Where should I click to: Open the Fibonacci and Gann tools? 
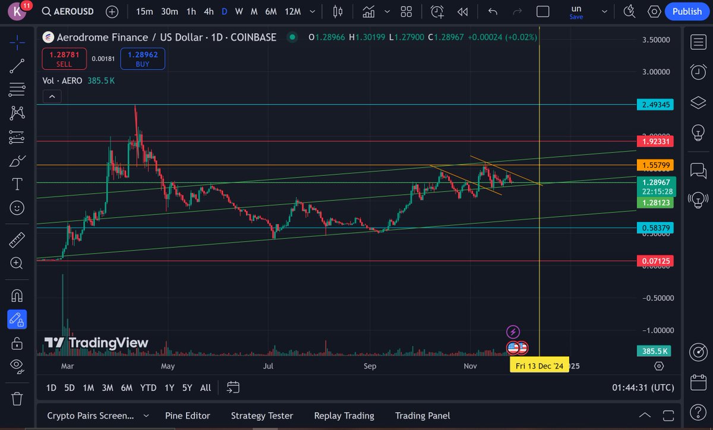pos(17,90)
